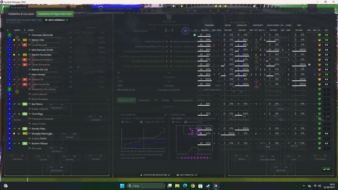This screenshot has height=190, width=338.
Task: Click the green substituted-on icon for Kendry Páez
Action: (x=25, y=129)
